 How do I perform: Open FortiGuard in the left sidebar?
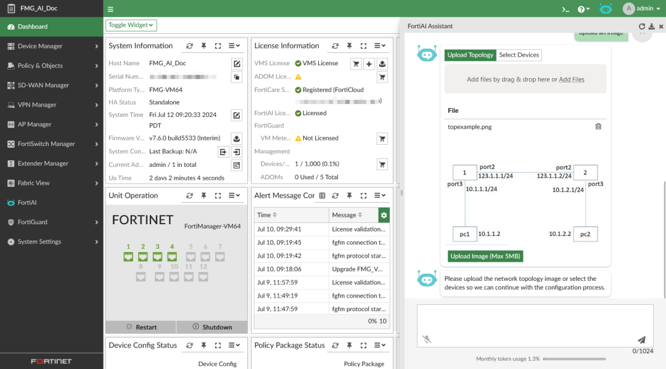click(32, 222)
